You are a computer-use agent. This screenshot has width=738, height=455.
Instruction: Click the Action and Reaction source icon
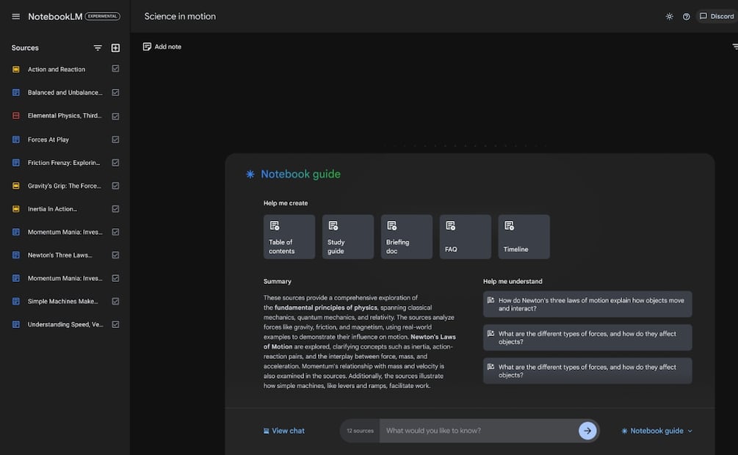16,70
